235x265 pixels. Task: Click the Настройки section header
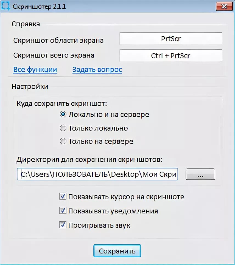tap(30, 87)
